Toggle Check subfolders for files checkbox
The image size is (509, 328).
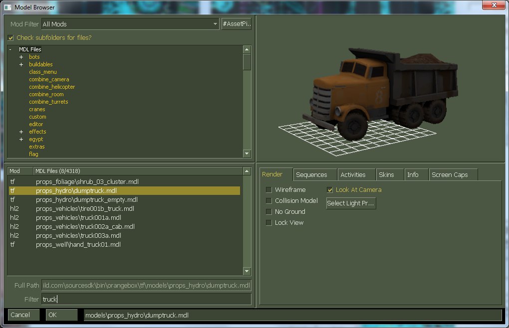pyautogui.click(x=10, y=38)
